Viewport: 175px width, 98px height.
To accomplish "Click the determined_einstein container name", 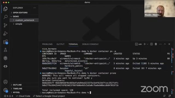I will (76, 61).
